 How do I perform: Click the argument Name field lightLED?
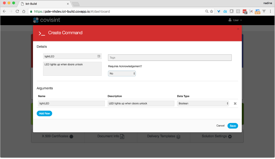click(x=71, y=103)
